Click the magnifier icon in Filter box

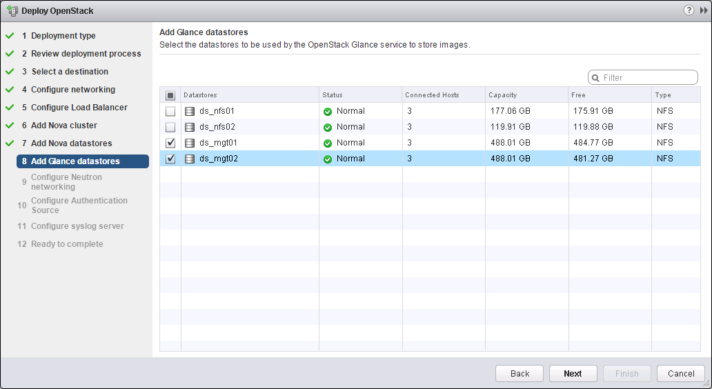coord(596,78)
